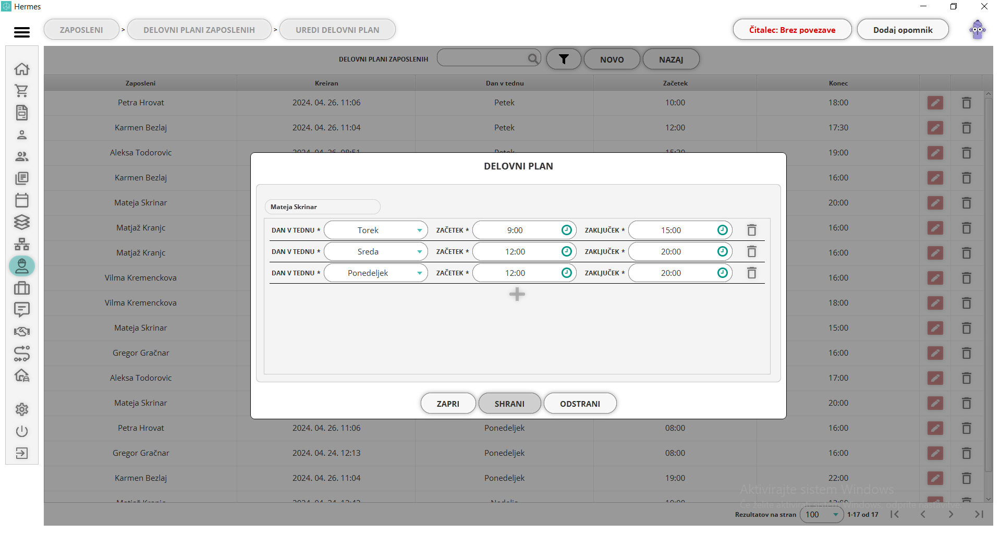
Task: Go to first page arrow
Action: click(x=895, y=515)
